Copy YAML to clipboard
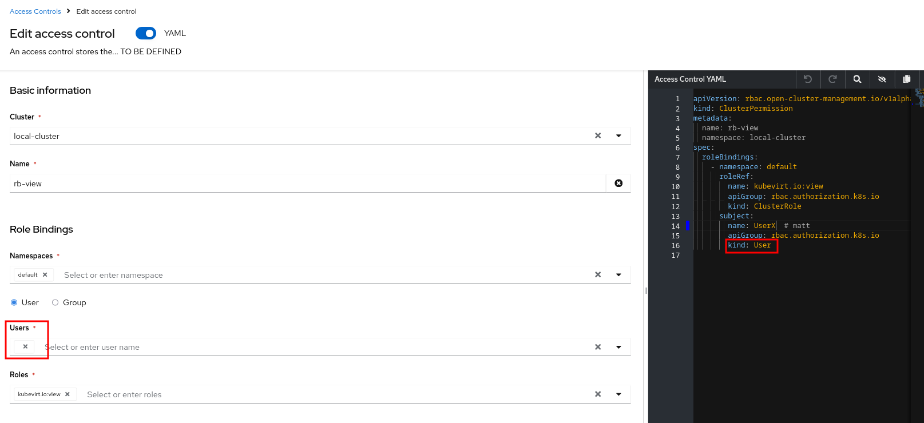The width and height of the screenshot is (924, 423). pos(906,79)
